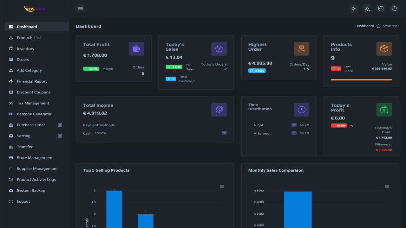Click the Add Category shapes icon

coord(11,70)
